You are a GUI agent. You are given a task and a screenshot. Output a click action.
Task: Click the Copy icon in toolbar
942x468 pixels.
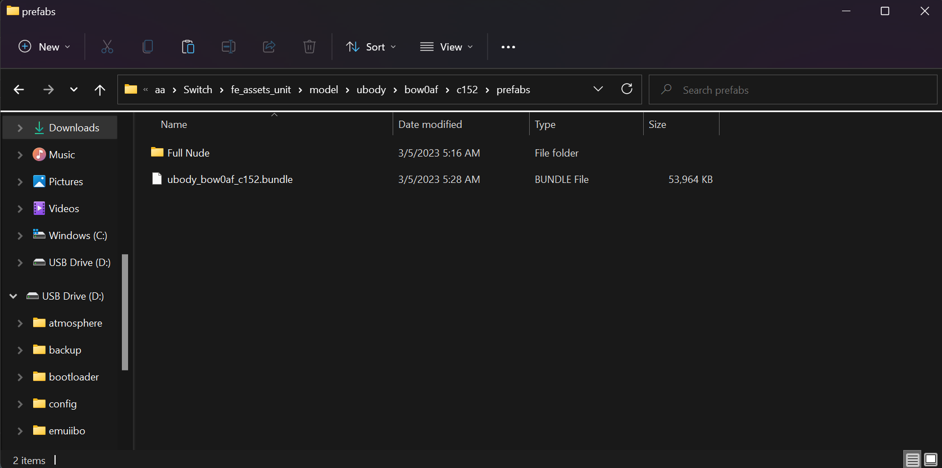click(148, 47)
